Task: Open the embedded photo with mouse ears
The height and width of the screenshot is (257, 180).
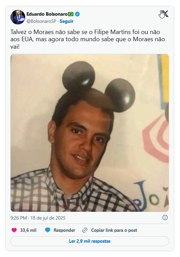Action: [90, 133]
